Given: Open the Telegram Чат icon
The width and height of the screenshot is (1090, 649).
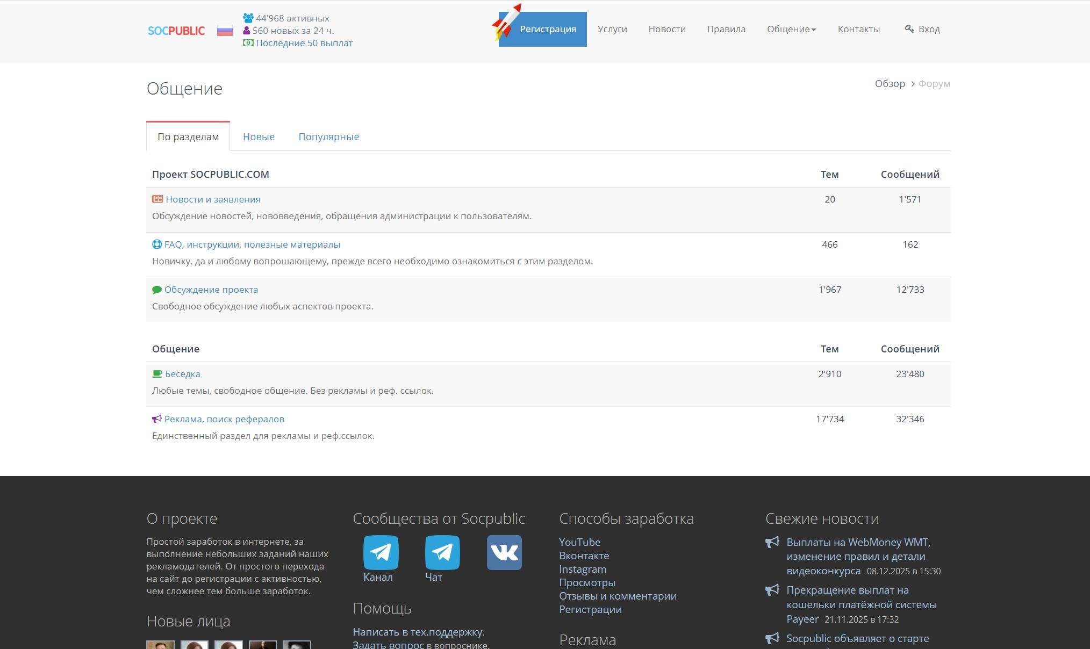Looking at the screenshot, I should point(442,552).
